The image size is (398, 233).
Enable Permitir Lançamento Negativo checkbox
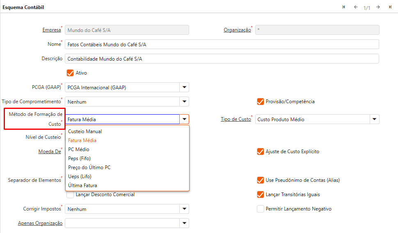(x=260, y=209)
